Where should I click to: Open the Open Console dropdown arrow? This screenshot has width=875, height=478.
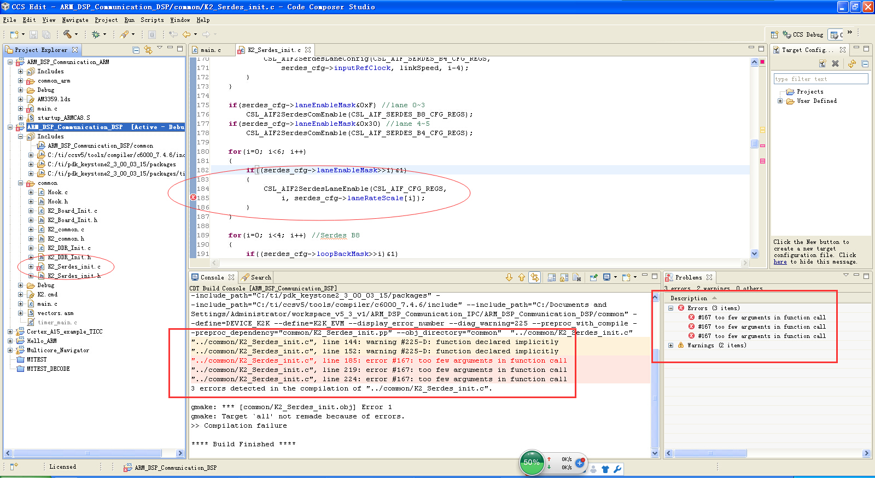pyautogui.click(x=634, y=277)
